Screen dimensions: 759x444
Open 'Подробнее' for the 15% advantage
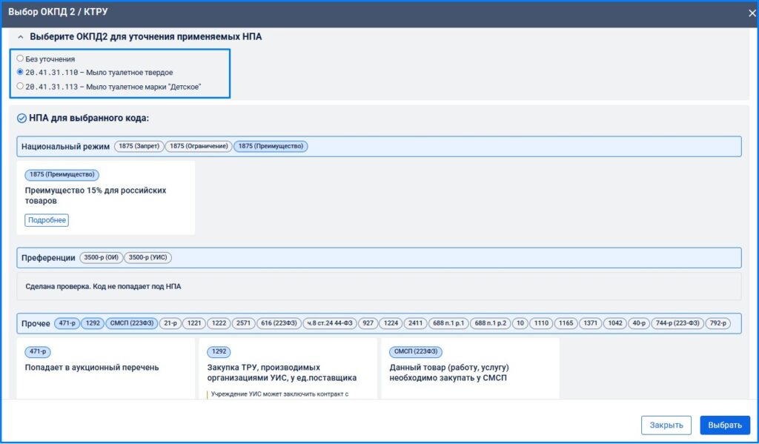tap(47, 220)
